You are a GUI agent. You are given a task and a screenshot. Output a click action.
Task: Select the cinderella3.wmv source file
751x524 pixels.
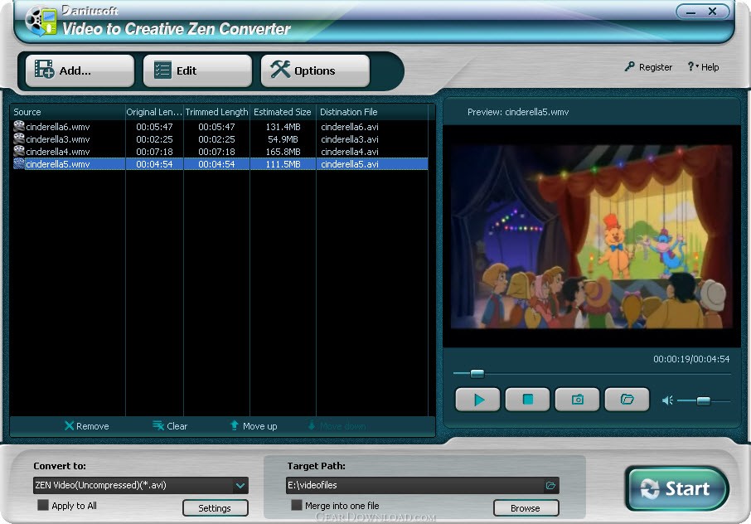click(58, 139)
